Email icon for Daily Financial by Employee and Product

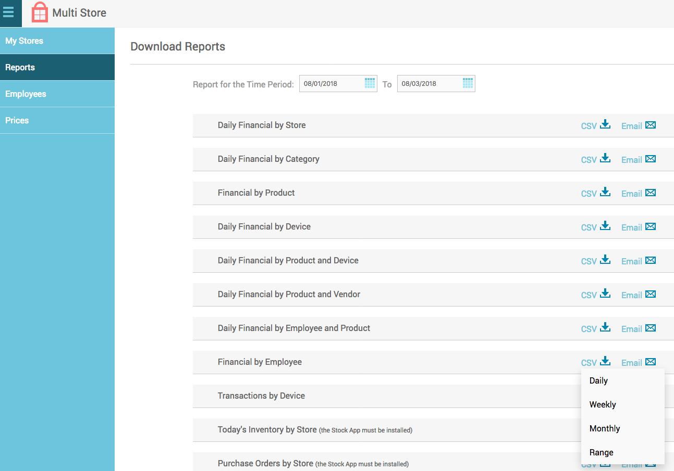651,328
